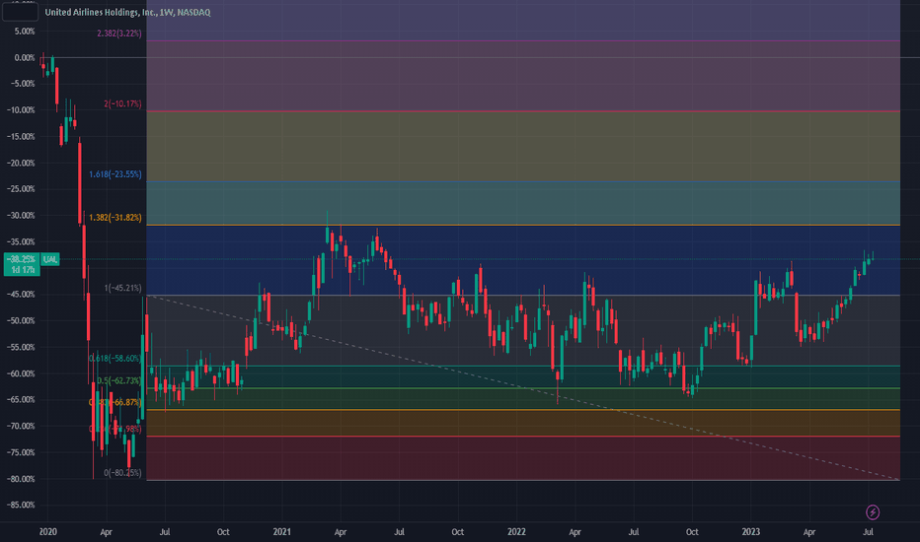Click the -38.25% current price label
The height and width of the screenshot is (542, 920).
tap(22, 259)
